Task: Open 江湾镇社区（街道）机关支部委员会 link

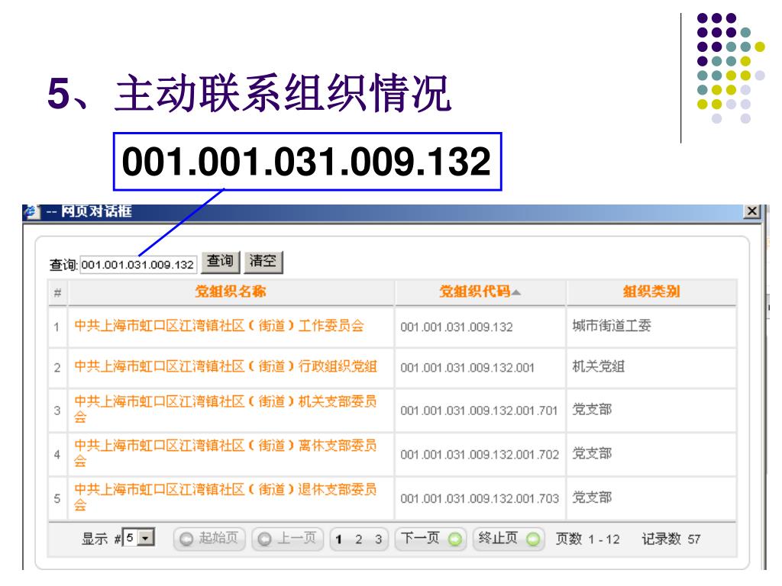Action: pyautogui.click(x=225, y=409)
